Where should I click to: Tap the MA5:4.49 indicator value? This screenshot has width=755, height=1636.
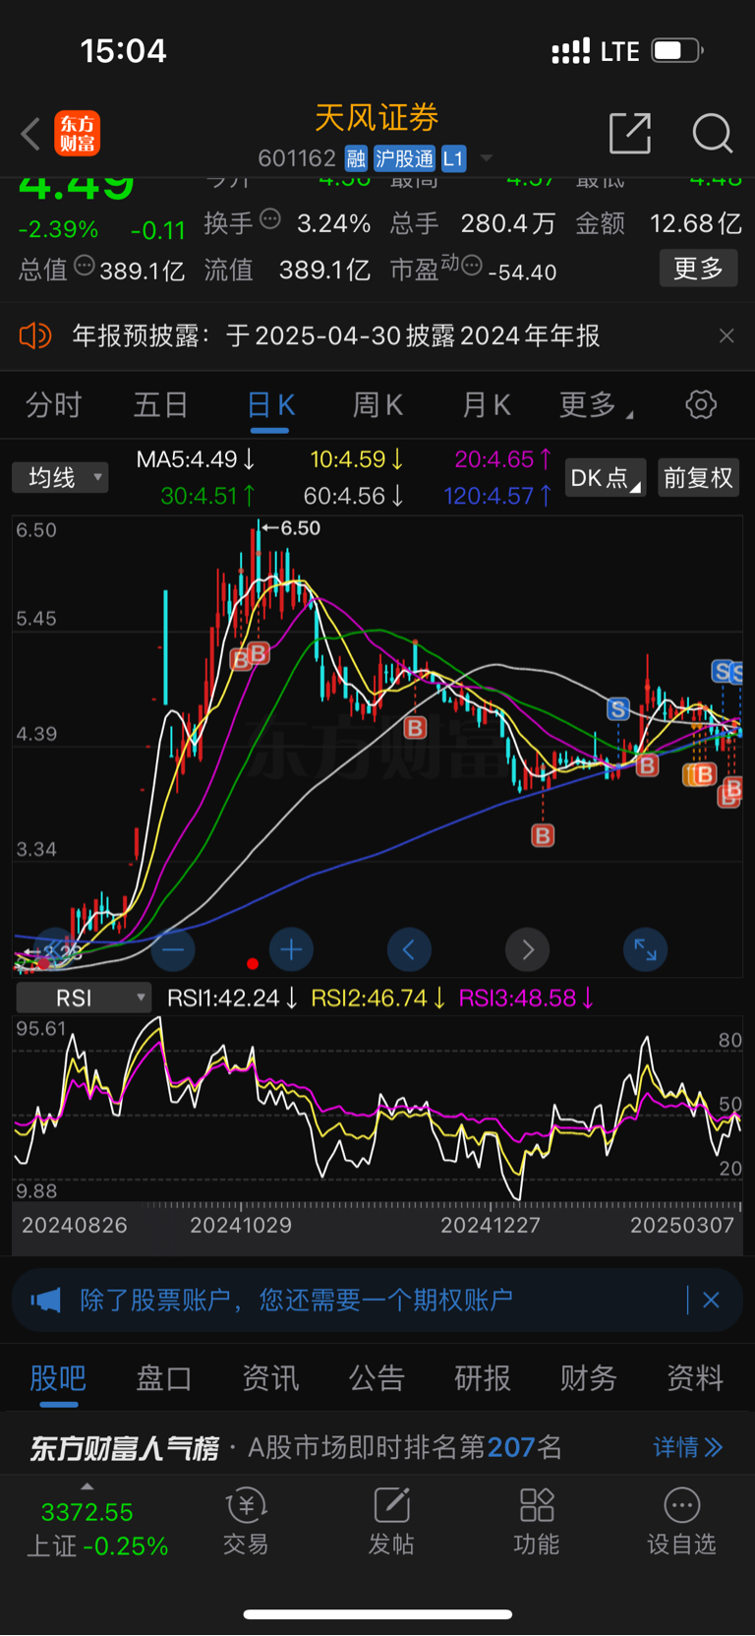196,459
